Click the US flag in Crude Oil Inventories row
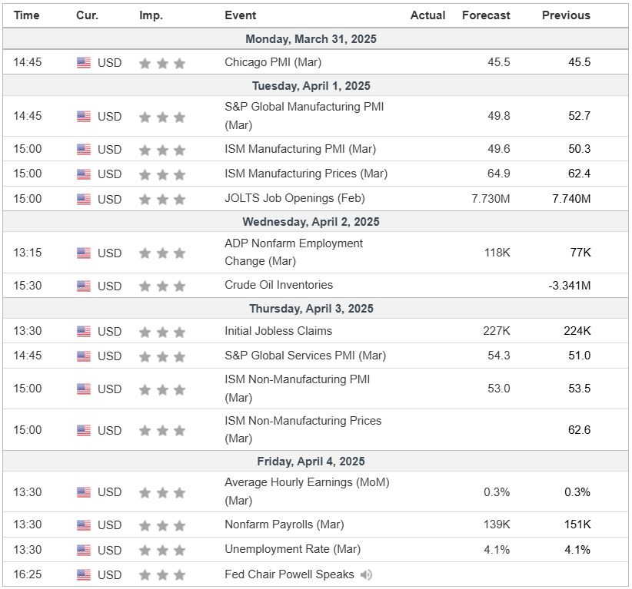632x589 pixels. tap(84, 286)
